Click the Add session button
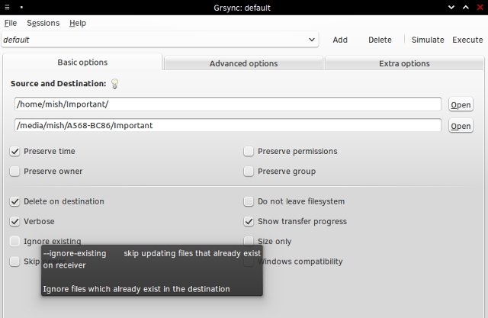 tap(340, 40)
